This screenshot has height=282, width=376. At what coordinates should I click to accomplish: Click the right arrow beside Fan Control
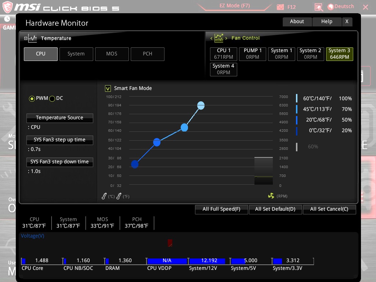pos(226,38)
